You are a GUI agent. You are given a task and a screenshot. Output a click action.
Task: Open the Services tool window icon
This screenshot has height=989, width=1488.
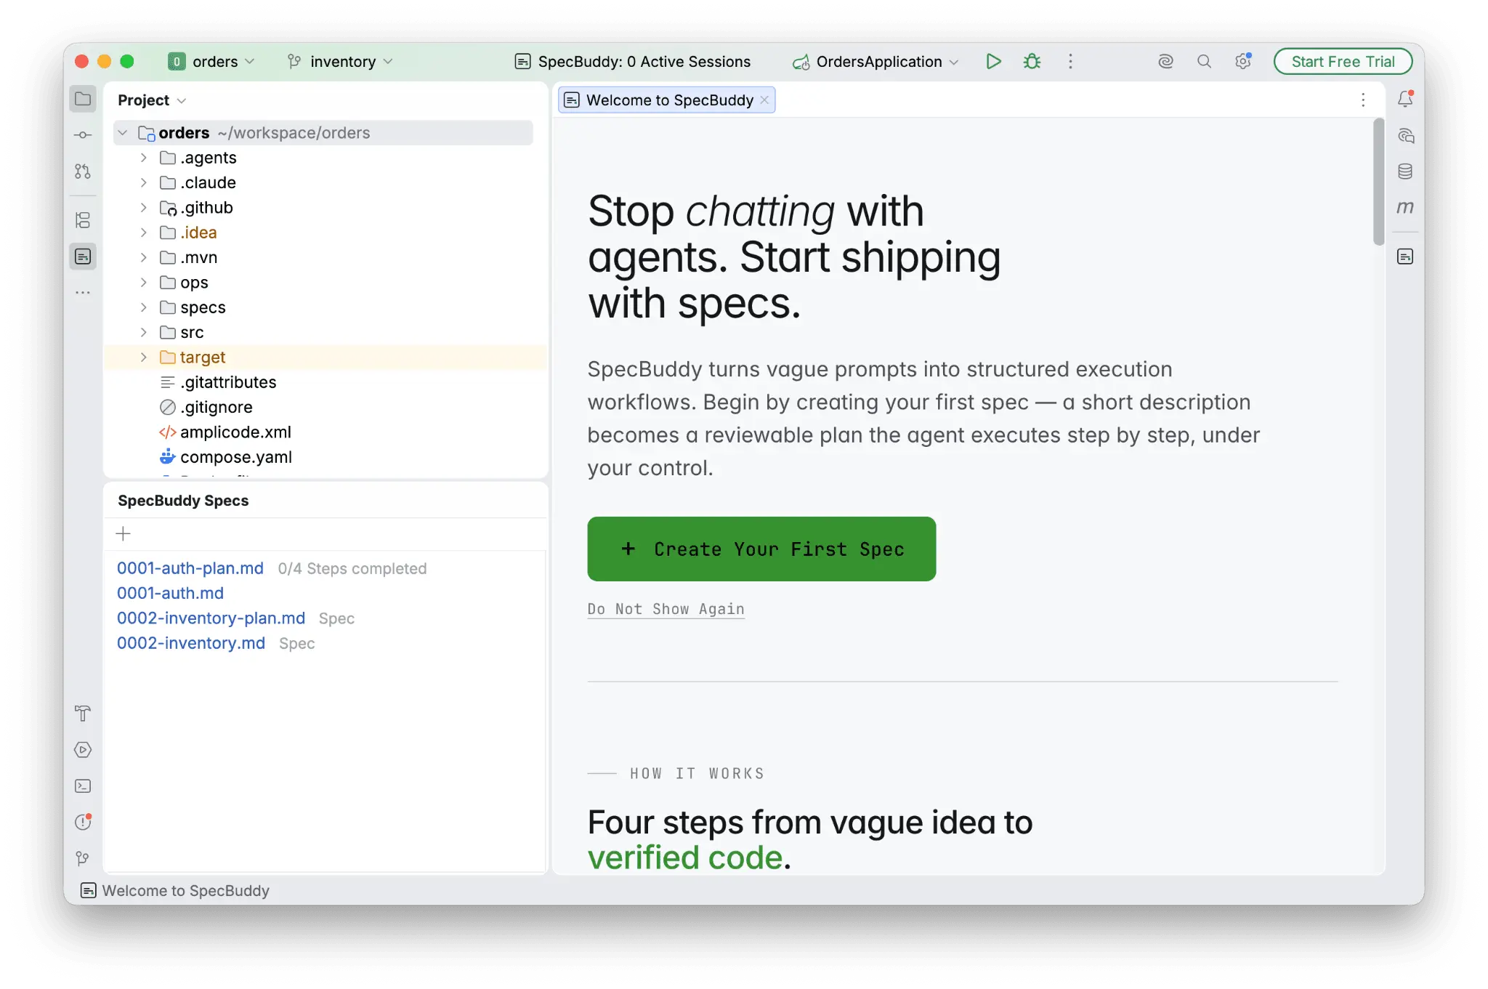[83, 750]
